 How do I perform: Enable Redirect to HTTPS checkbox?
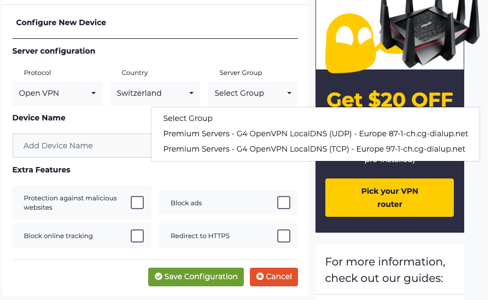click(284, 236)
